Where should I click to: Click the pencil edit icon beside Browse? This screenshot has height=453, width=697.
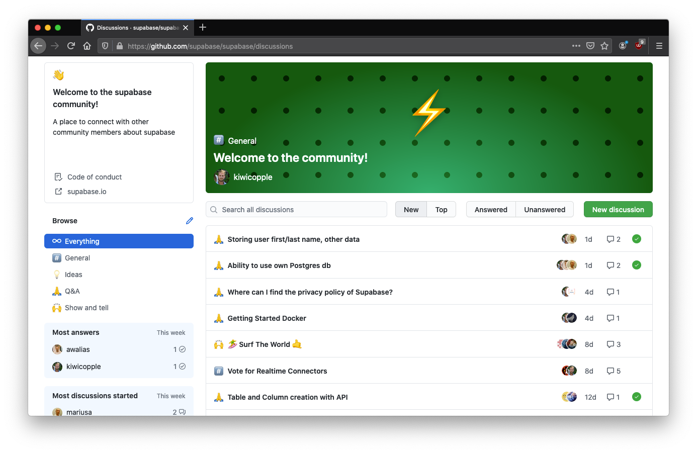click(x=190, y=221)
